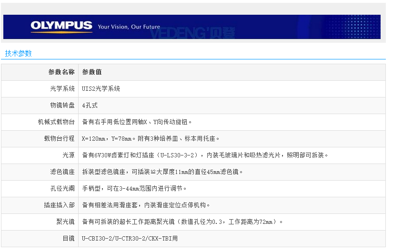
Task: Click the UIS2光学系统 value cell
Action: point(101,89)
